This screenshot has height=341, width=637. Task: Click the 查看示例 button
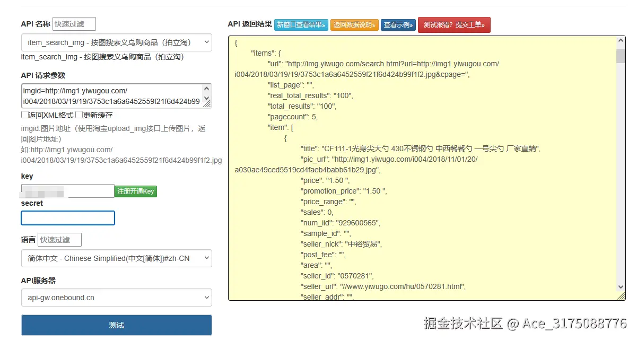click(x=398, y=25)
